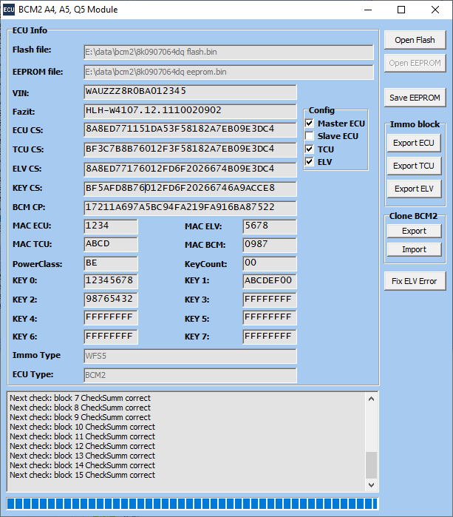This screenshot has width=453, height=517.
Task: Export the ELV immo block
Action: coord(414,189)
